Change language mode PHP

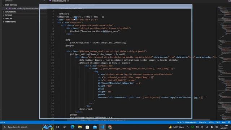coord(224,122)
